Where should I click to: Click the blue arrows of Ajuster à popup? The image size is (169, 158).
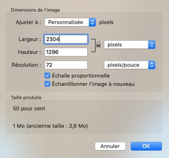[92, 22]
